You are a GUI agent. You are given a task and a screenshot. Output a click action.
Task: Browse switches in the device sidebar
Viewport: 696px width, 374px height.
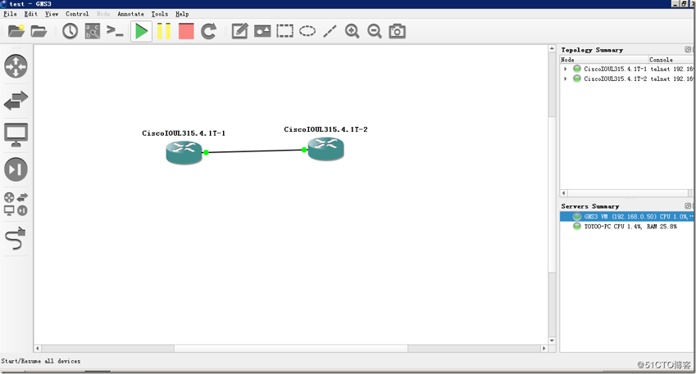16,101
